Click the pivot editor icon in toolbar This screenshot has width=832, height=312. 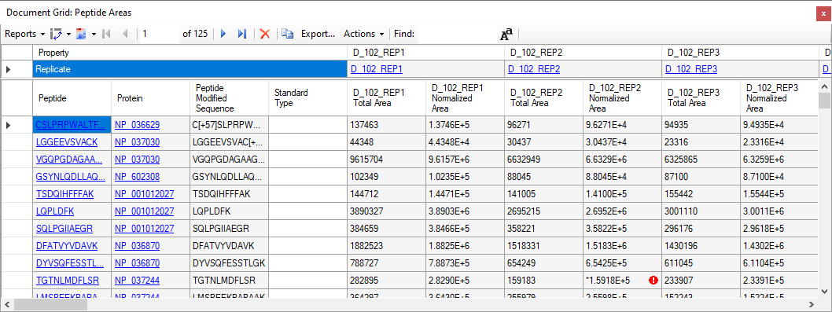coord(56,34)
